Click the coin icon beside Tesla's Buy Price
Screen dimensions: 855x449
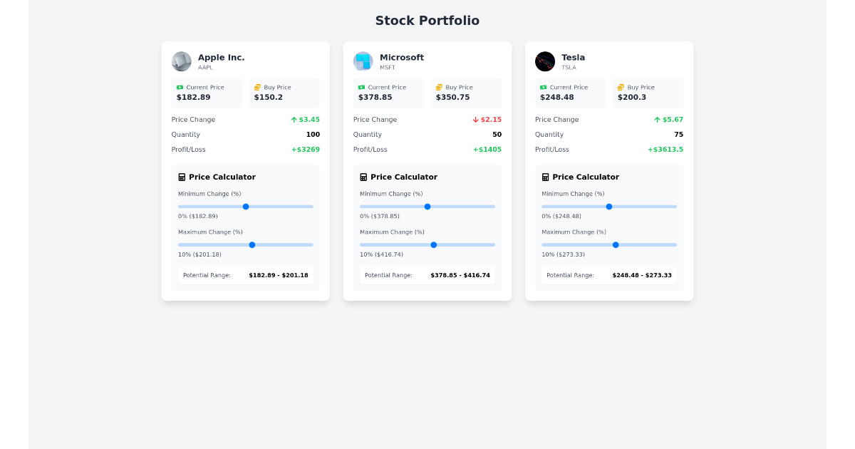point(621,86)
